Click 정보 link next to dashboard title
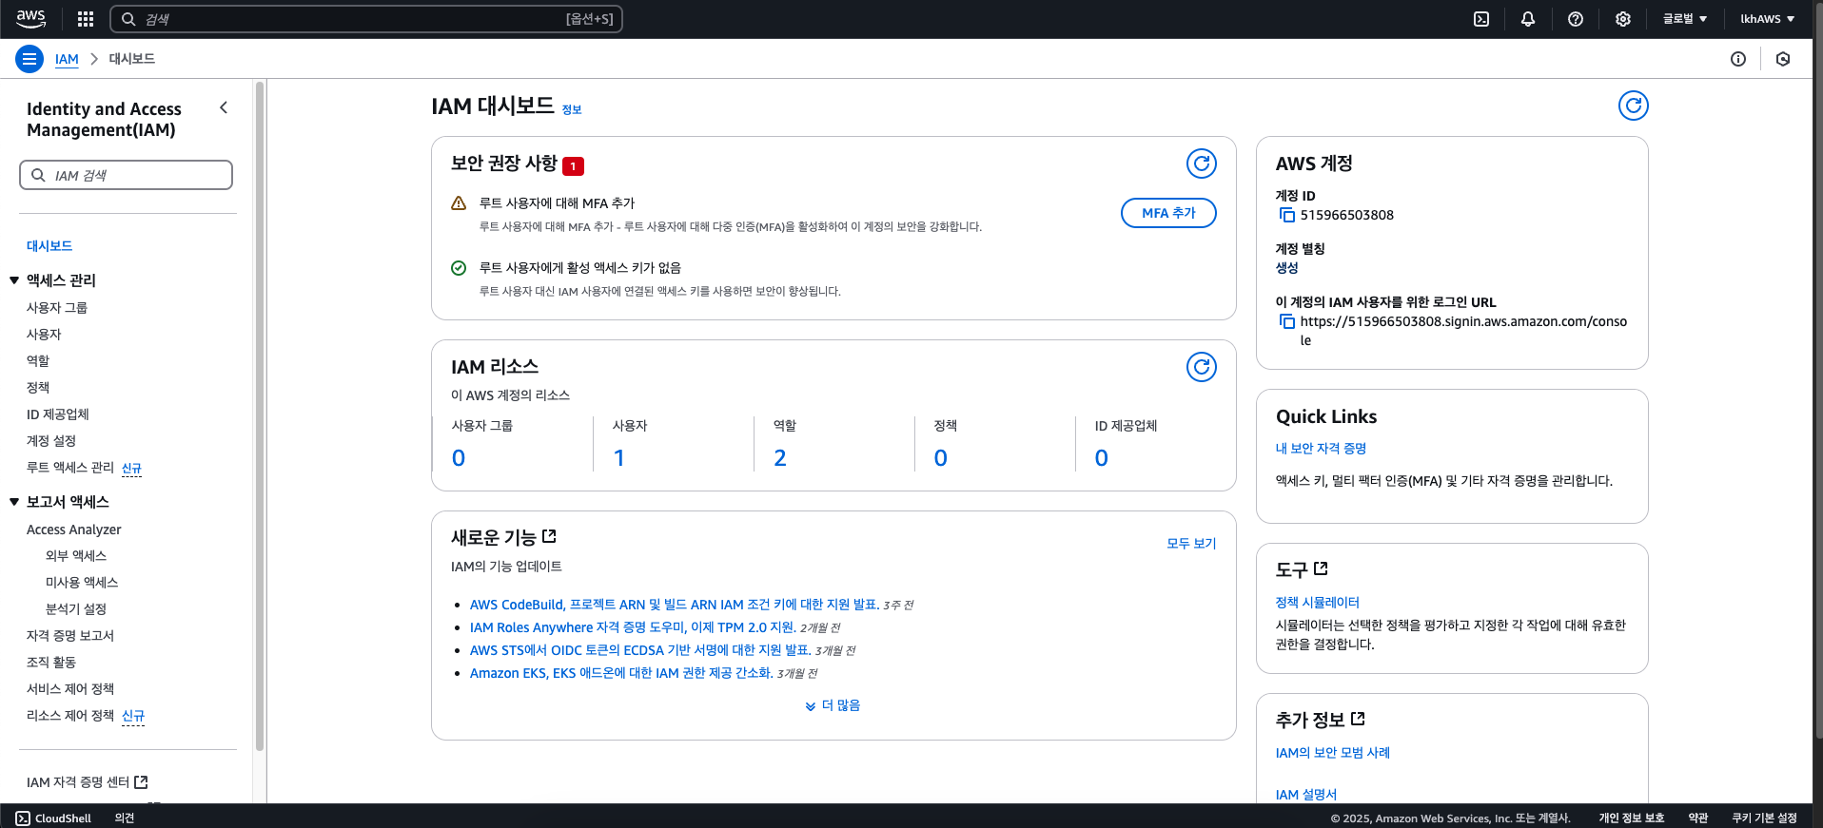This screenshot has height=828, width=1823. tap(572, 110)
